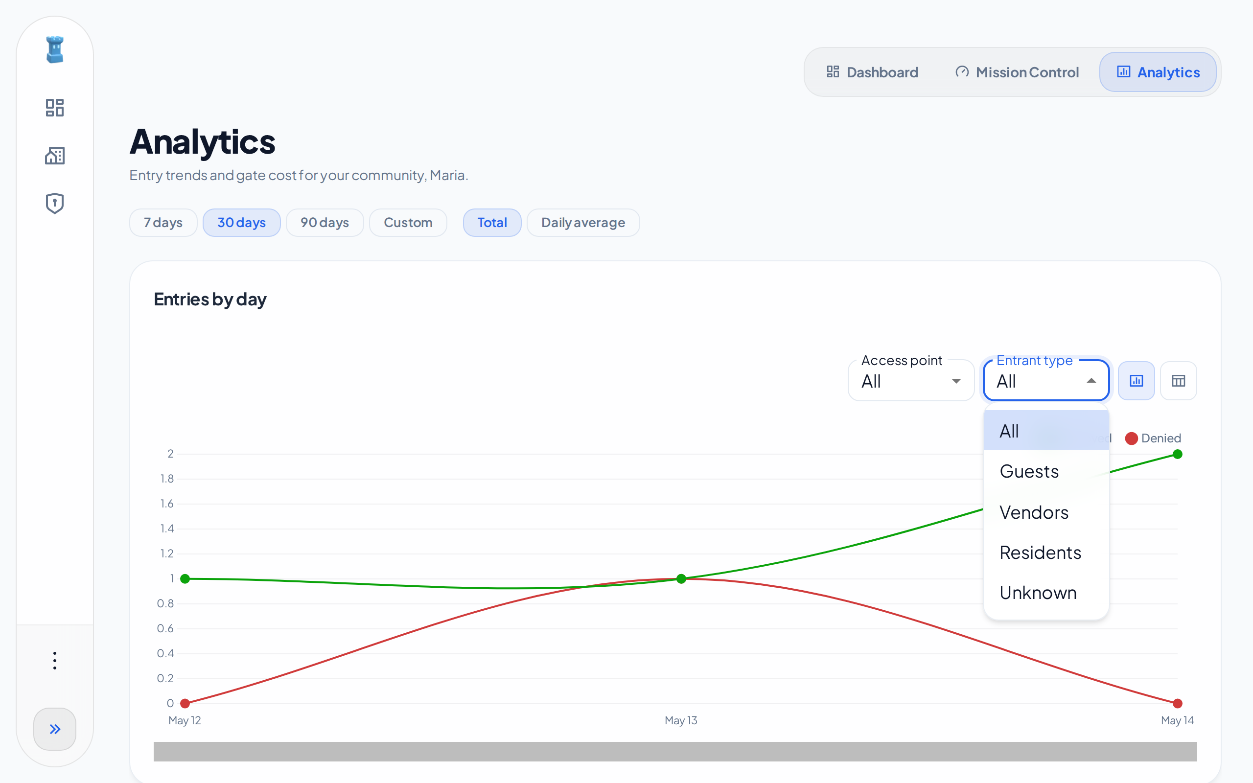The height and width of the screenshot is (783, 1253).
Task: Click the green data point at May 12
Action: click(x=185, y=578)
